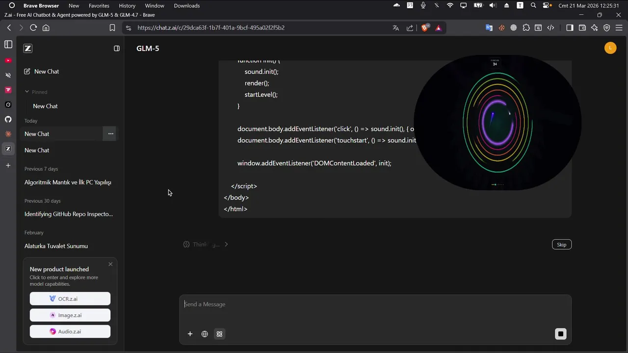Open Identifying GitHub Repo Inspector chat
Image resolution: width=628 pixels, height=353 pixels.
pos(69,214)
